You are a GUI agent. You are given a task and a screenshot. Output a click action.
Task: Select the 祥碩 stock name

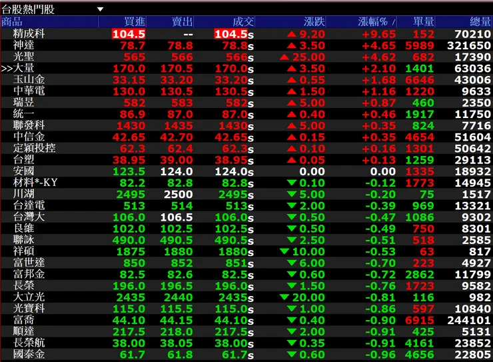23,251
